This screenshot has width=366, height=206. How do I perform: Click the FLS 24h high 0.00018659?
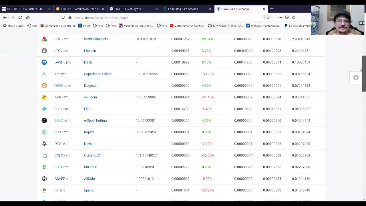pos(243,109)
